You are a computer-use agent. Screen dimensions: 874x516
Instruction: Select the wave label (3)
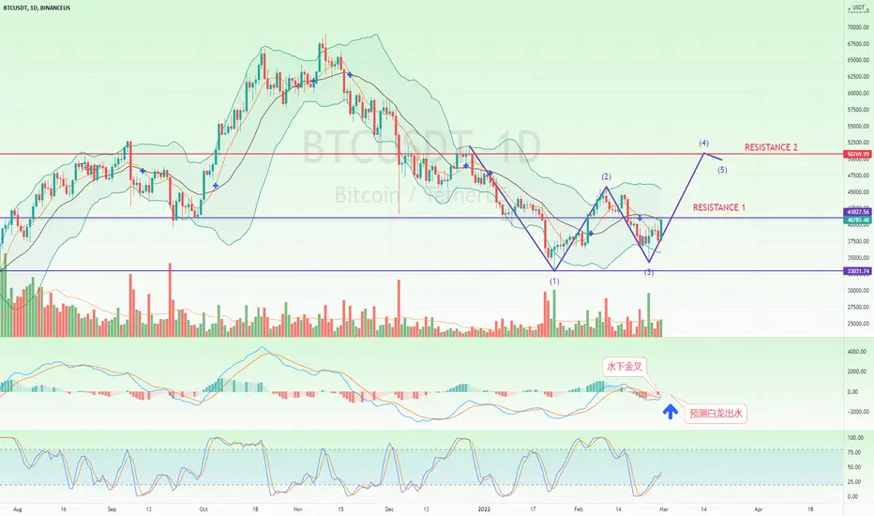[x=649, y=273]
